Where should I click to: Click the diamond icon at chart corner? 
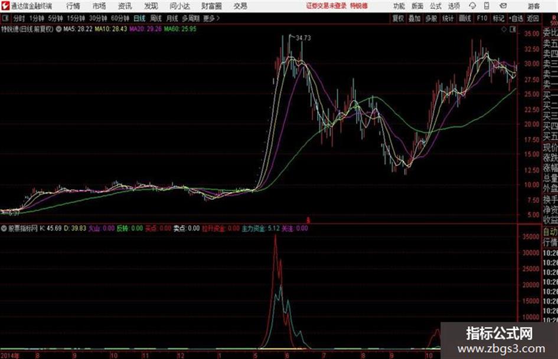[504, 29]
